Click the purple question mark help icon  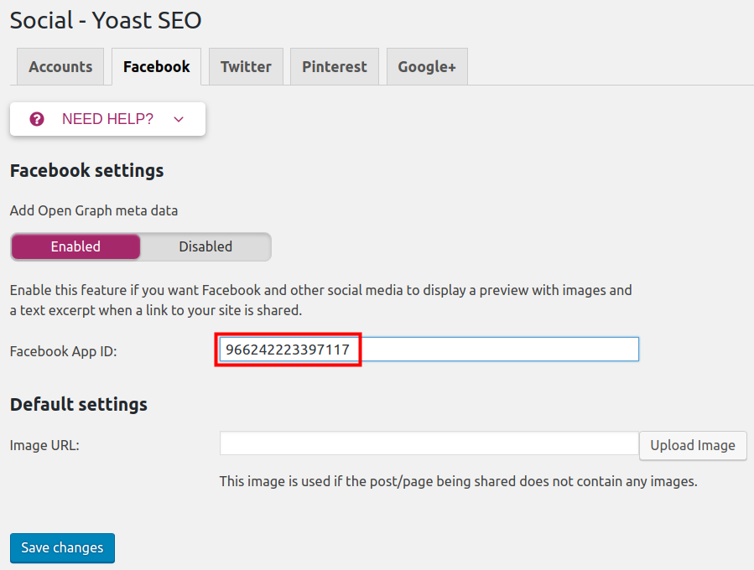pos(36,119)
